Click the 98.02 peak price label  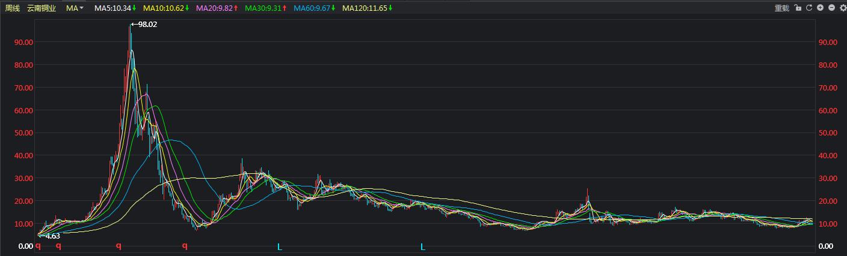[x=144, y=25]
